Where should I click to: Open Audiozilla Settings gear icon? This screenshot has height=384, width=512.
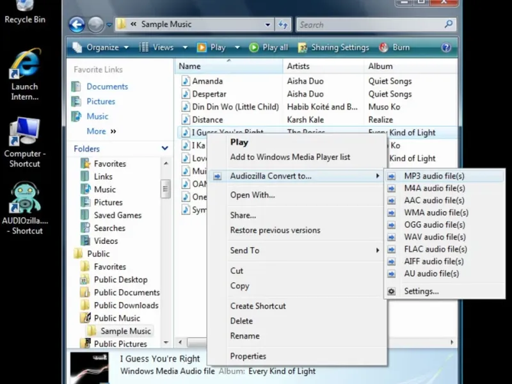click(x=391, y=291)
